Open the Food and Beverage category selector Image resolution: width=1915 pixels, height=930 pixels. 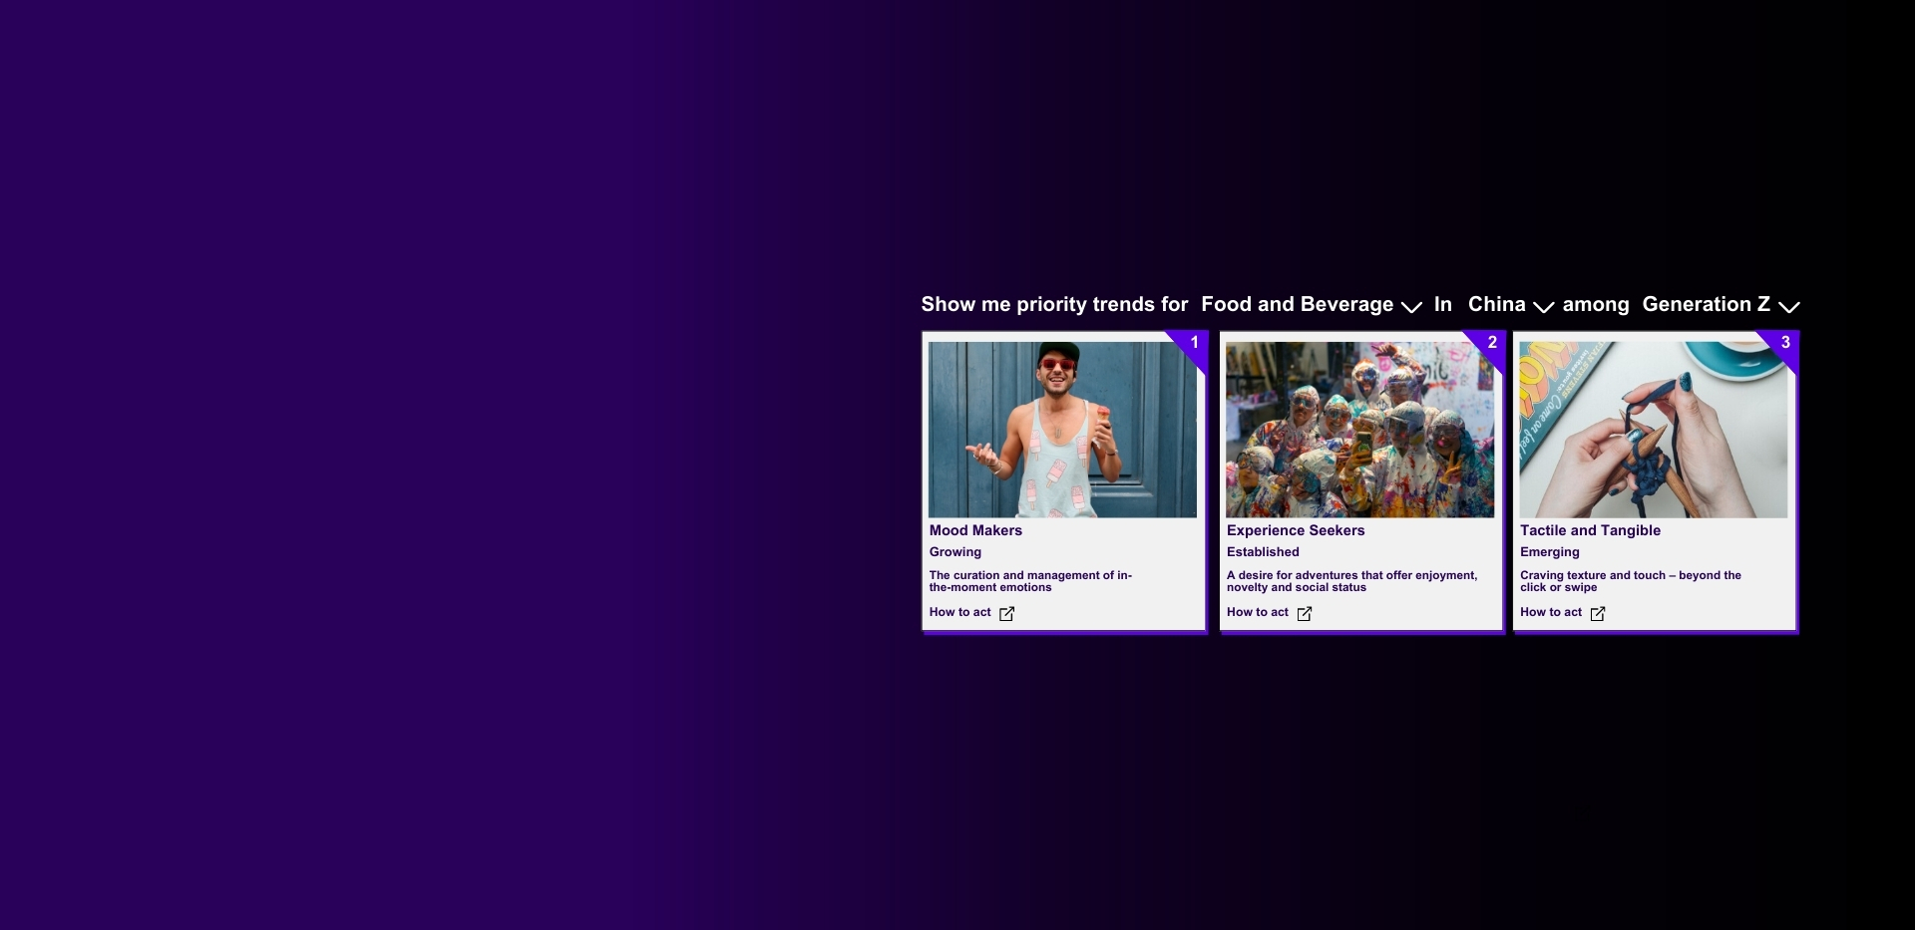(x=1297, y=305)
